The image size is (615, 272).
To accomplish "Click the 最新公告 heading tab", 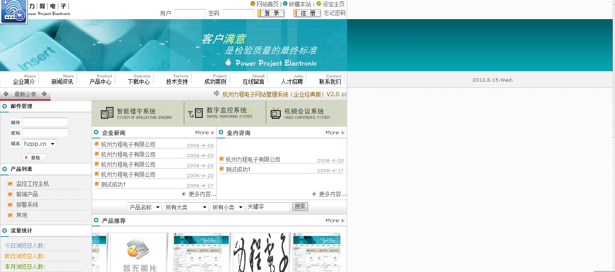I will tap(25, 94).
